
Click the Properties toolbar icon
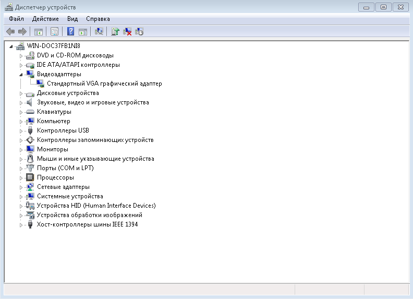pos(54,31)
